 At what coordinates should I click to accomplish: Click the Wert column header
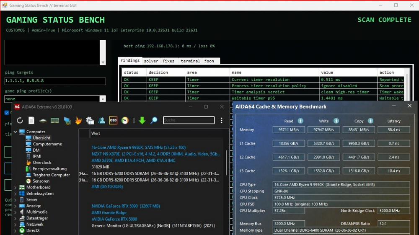coord(96,134)
